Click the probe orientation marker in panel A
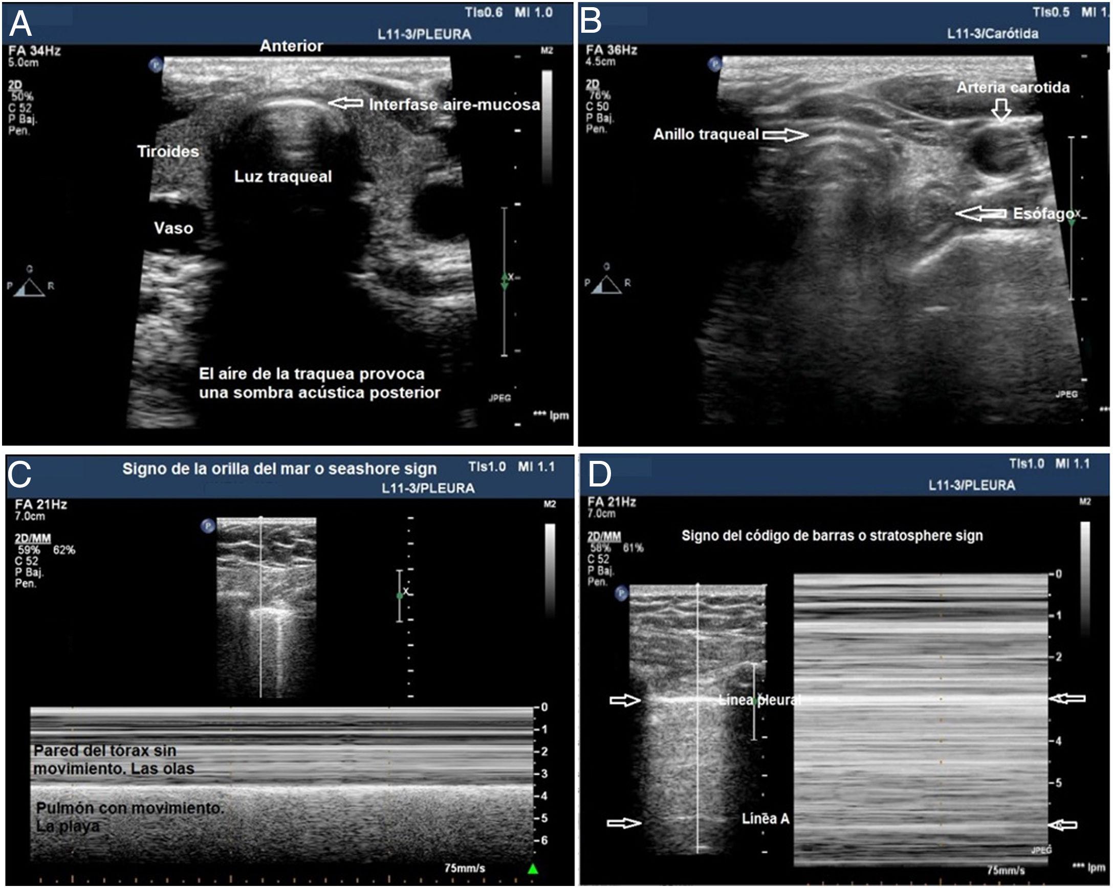Screen dimensions: 1113x888 (156, 65)
